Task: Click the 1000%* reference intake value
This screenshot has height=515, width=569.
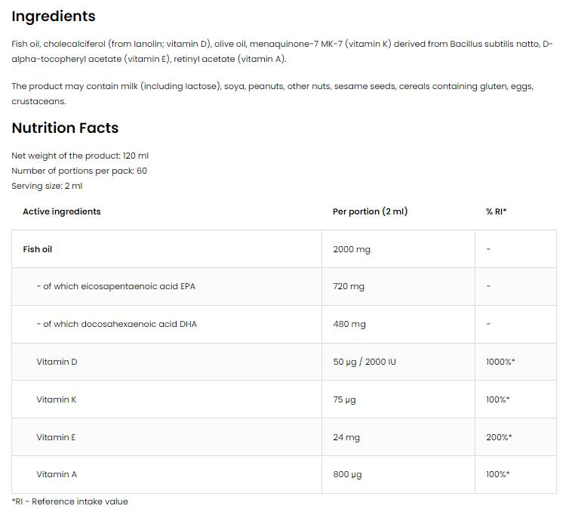Action: coord(500,362)
